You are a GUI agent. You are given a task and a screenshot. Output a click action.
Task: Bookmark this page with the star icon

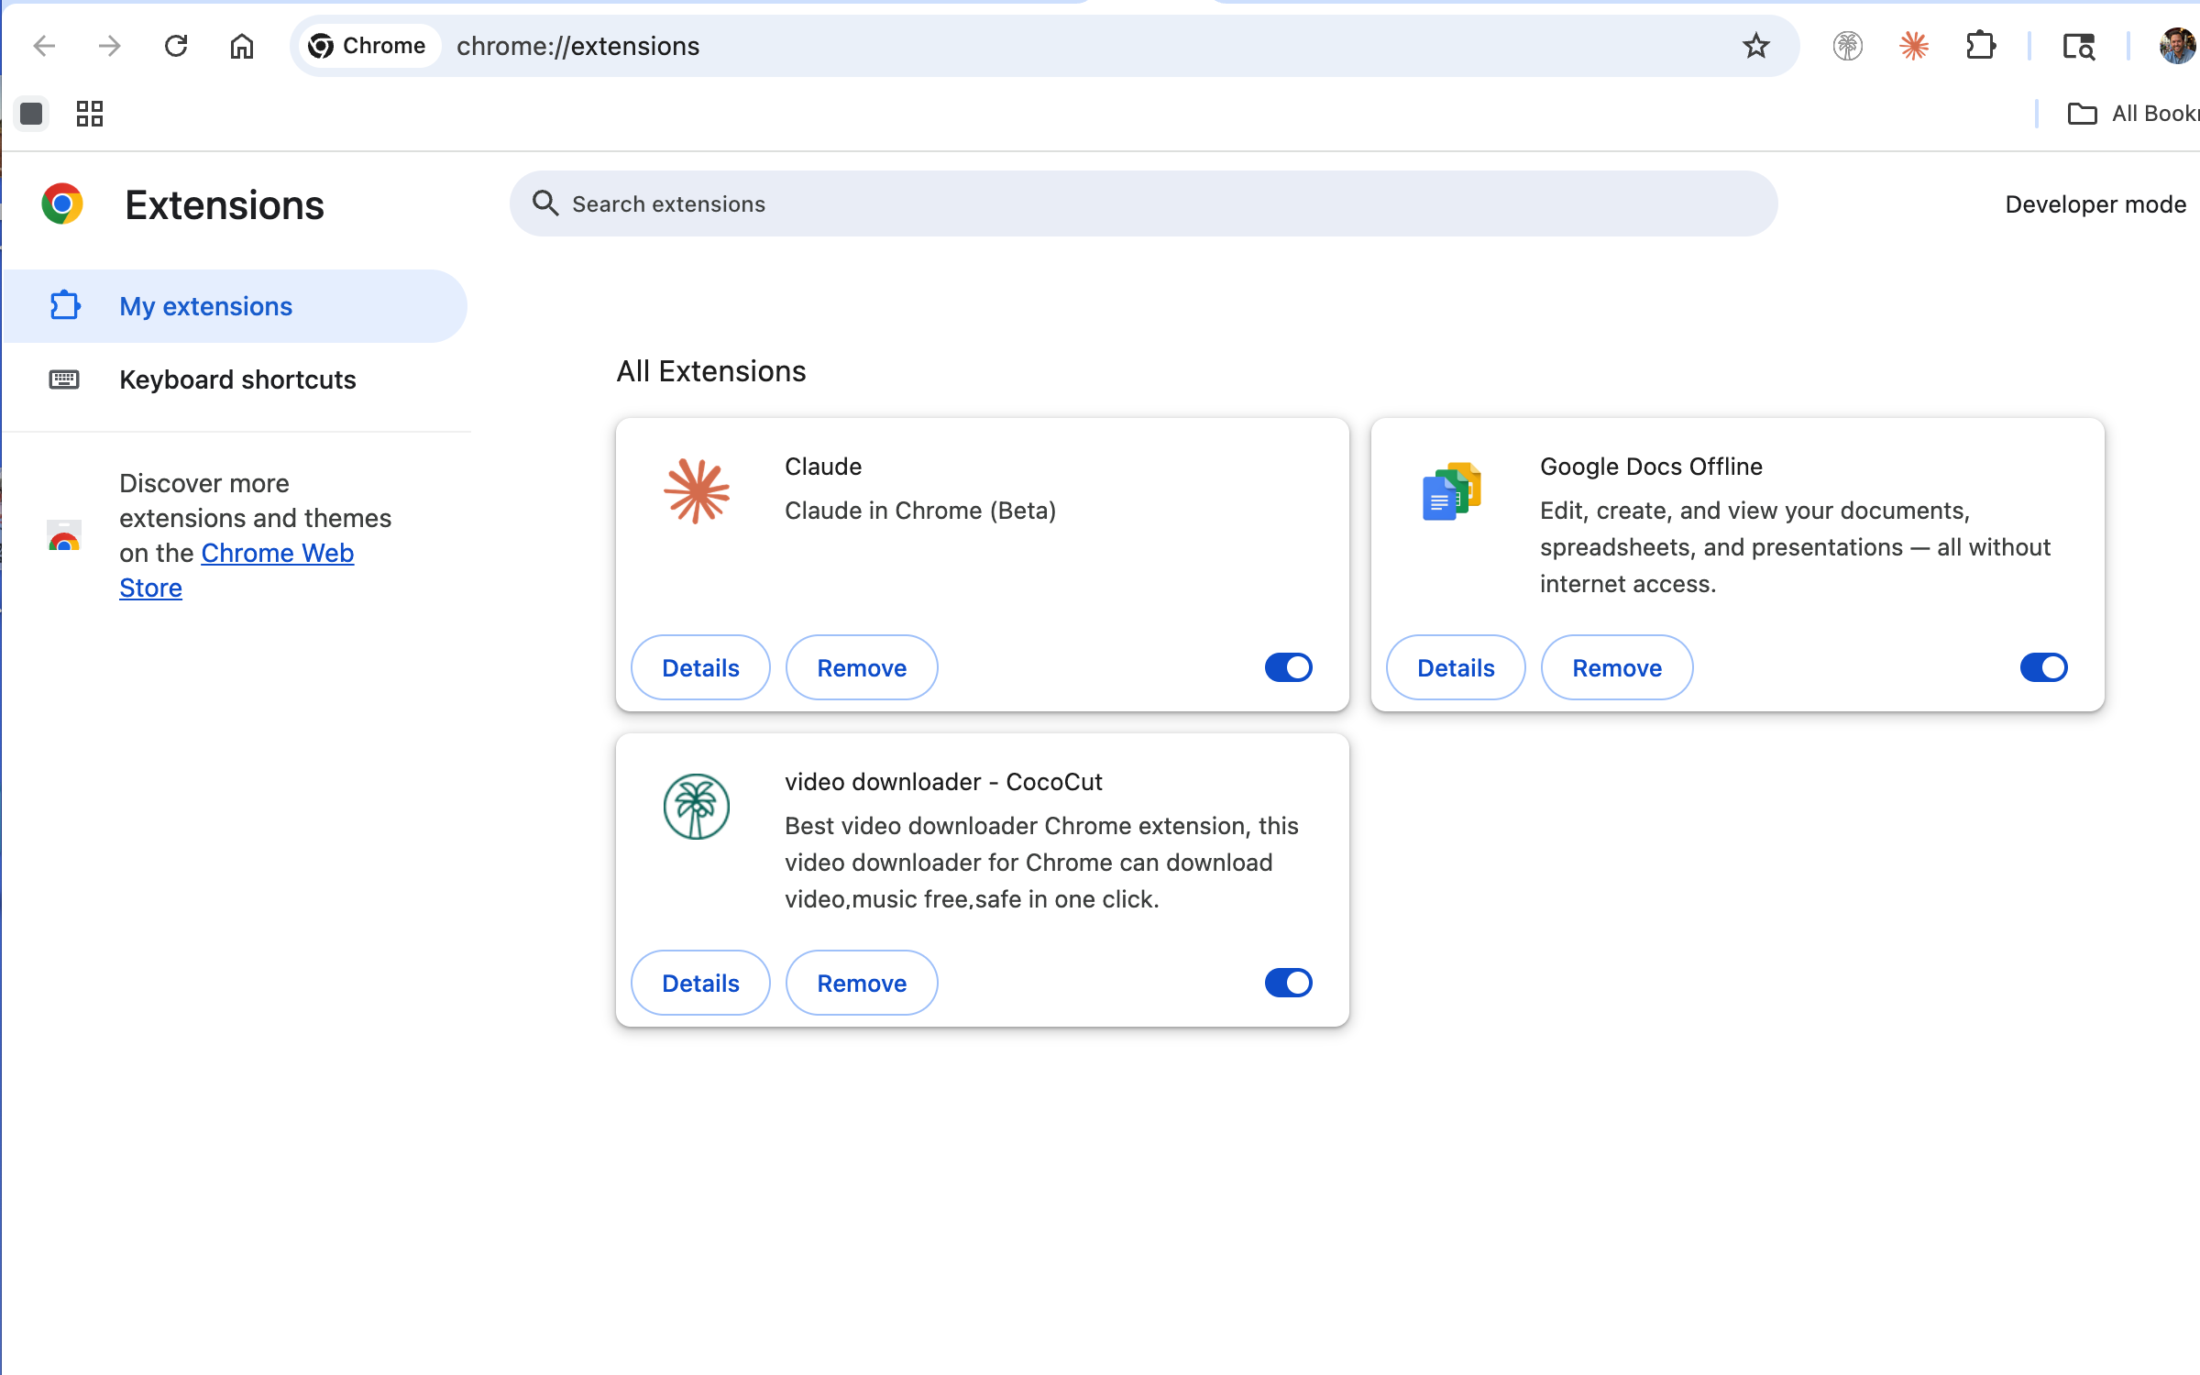tap(1755, 46)
